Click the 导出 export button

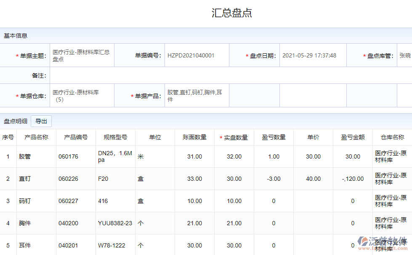click(41, 121)
